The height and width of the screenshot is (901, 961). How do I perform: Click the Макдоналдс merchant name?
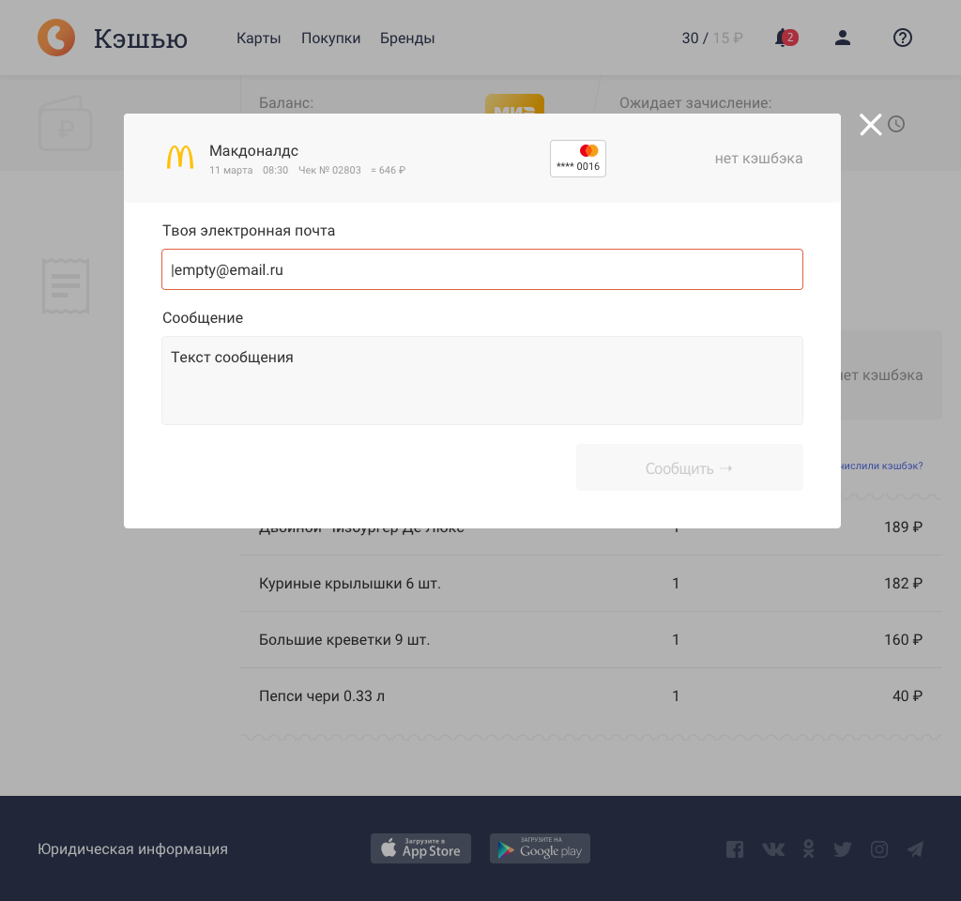pyautogui.click(x=253, y=151)
